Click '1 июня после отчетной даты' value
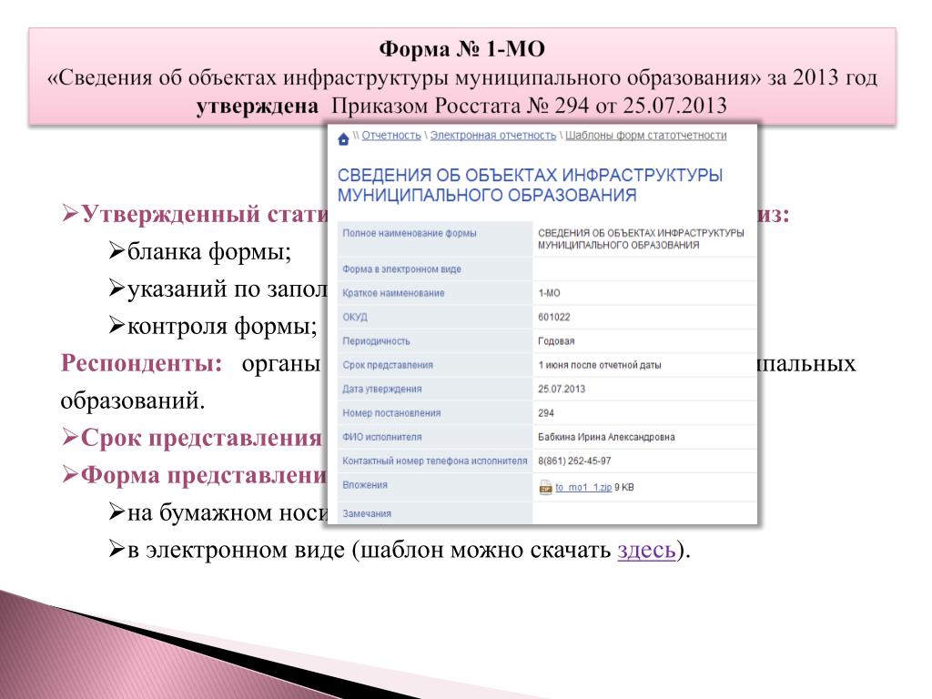 pos(599,365)
